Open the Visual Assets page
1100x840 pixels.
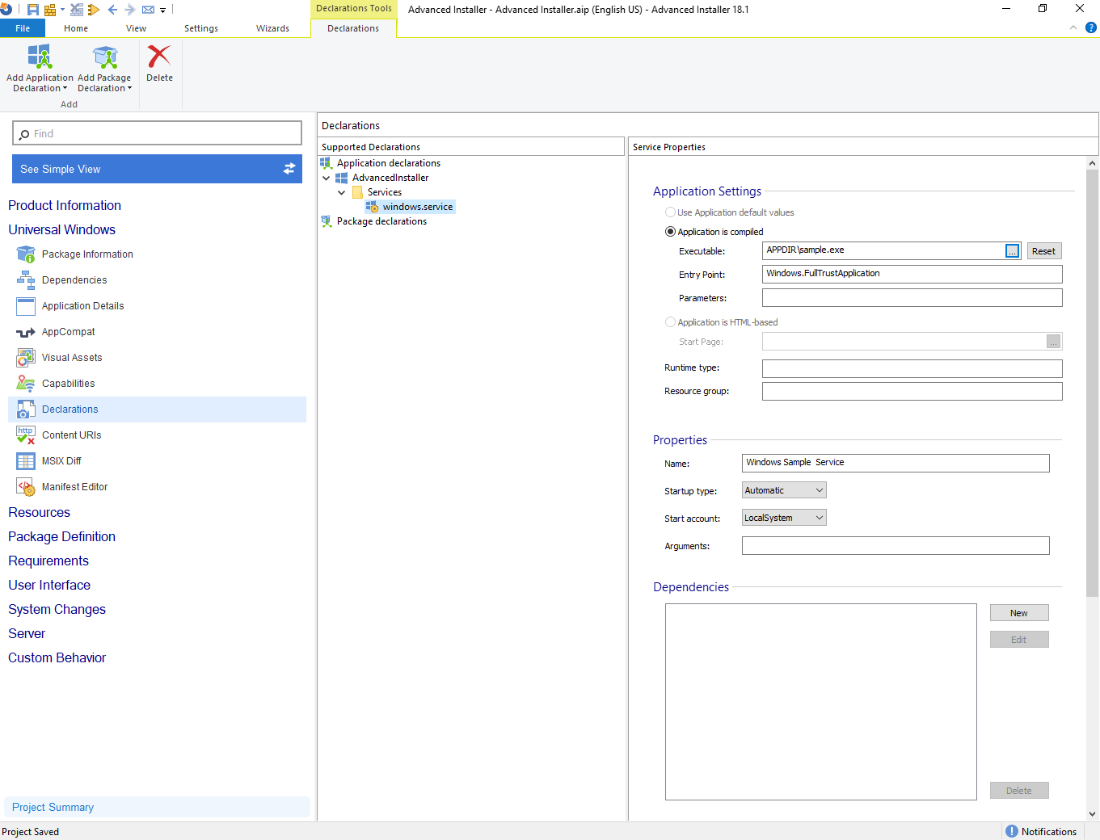(72, 357)
